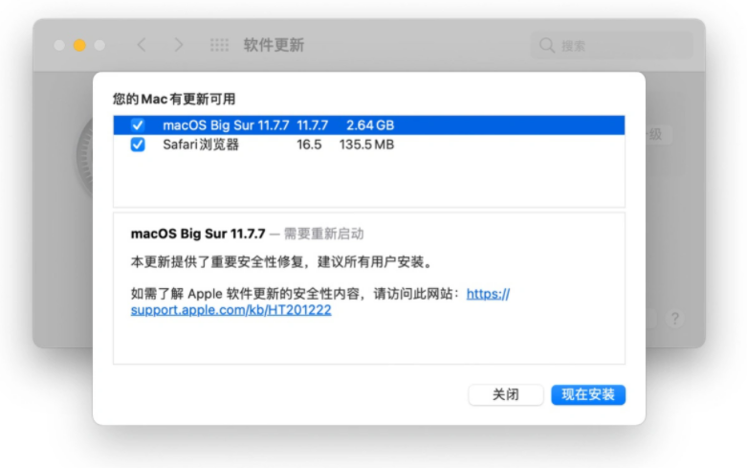Click the gray close button of the window
747x468 pixels.
(x=59, y=45)
